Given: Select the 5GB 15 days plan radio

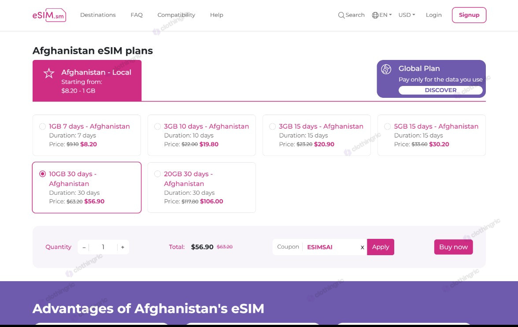Looking at the screenshot, I should [387, 126].
